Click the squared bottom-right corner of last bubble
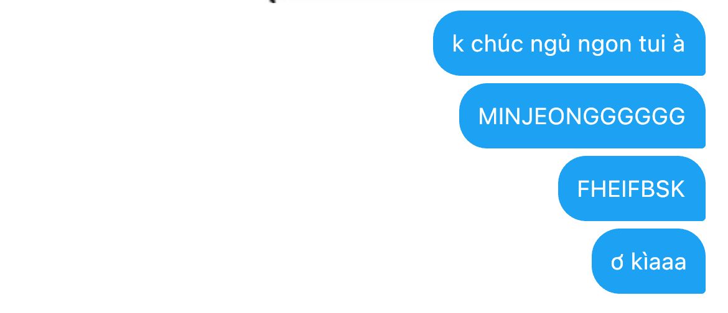728x313 pixels. click(x=702, y=290)
